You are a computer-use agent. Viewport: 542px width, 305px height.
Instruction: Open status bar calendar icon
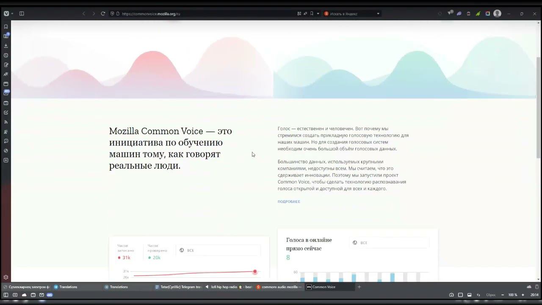pos(33,295)
